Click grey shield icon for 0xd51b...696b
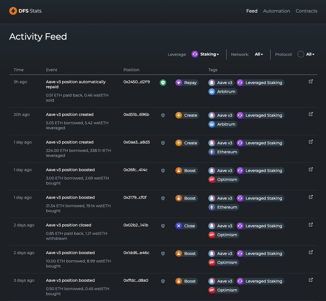The width and height of the screenshot is (326, 301). 163,115
